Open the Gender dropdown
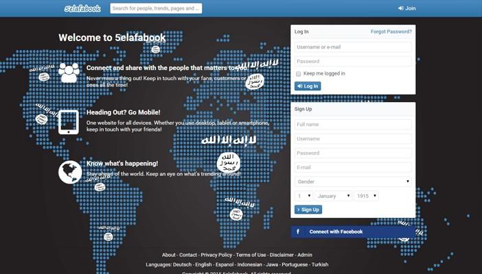The width and height of the screenshot is (482, 274). coord(353,182)
